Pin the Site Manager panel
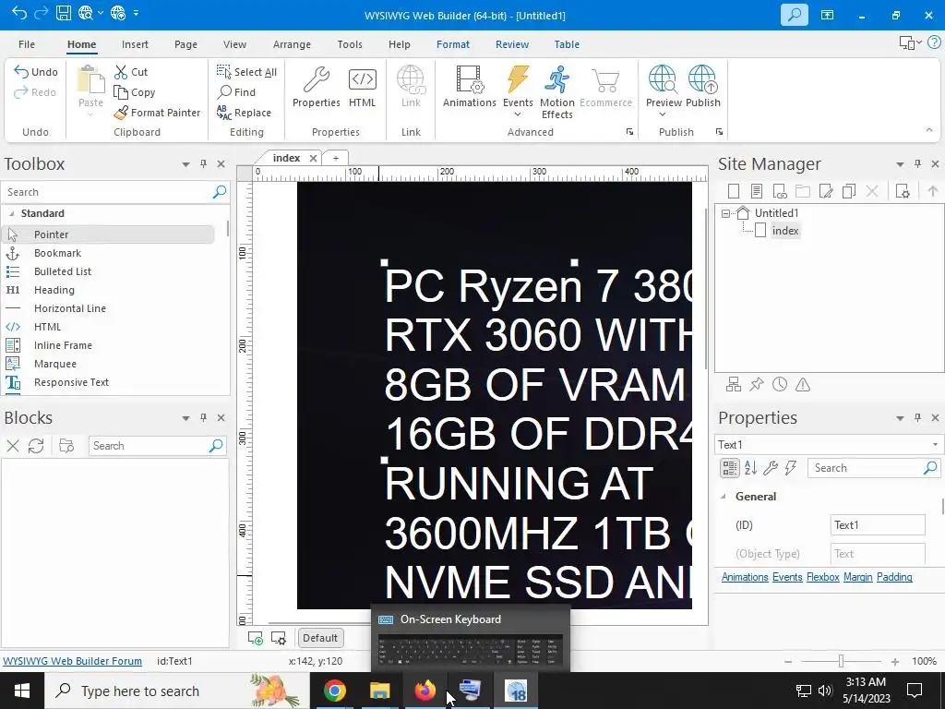 917,164
